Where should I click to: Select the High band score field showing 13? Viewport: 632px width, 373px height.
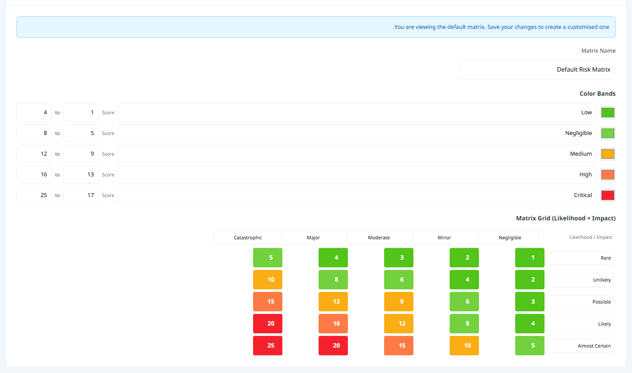click(81, 175)
